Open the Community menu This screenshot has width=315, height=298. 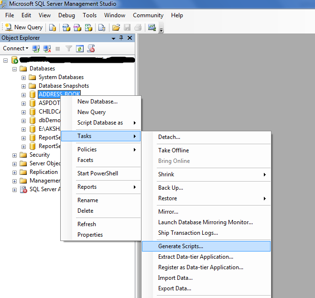click(x=148, y=15)
